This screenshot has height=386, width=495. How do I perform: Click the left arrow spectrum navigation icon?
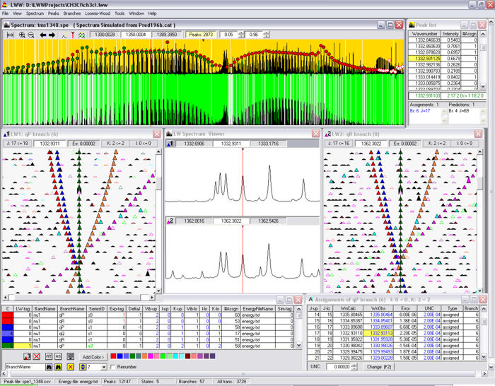click(43, 35)
